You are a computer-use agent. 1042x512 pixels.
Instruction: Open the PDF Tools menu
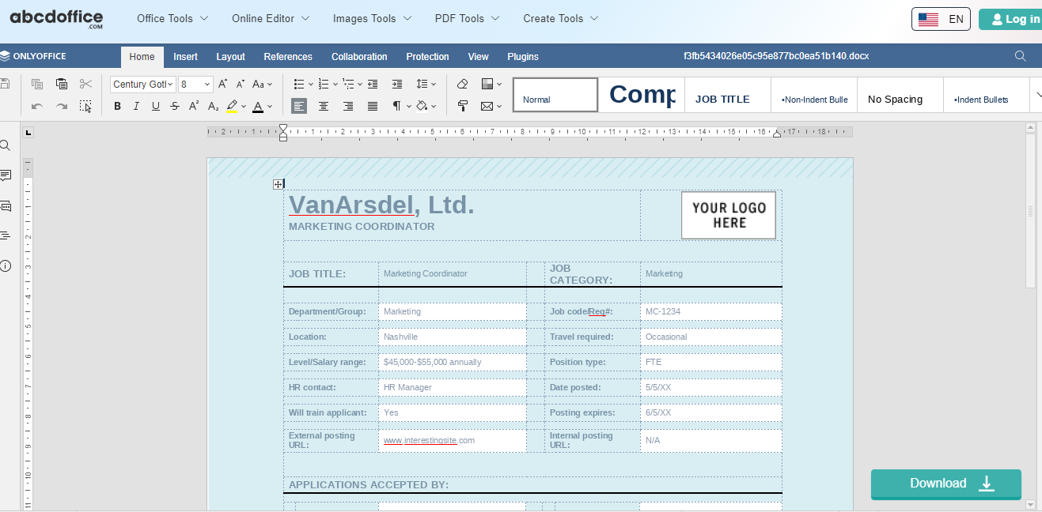pyautogui.click(x=467, y=18)
